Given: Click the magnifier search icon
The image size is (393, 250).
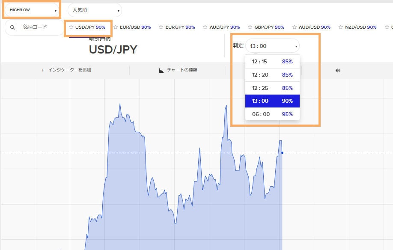Looking at the screenshot, I should (12, 27).
